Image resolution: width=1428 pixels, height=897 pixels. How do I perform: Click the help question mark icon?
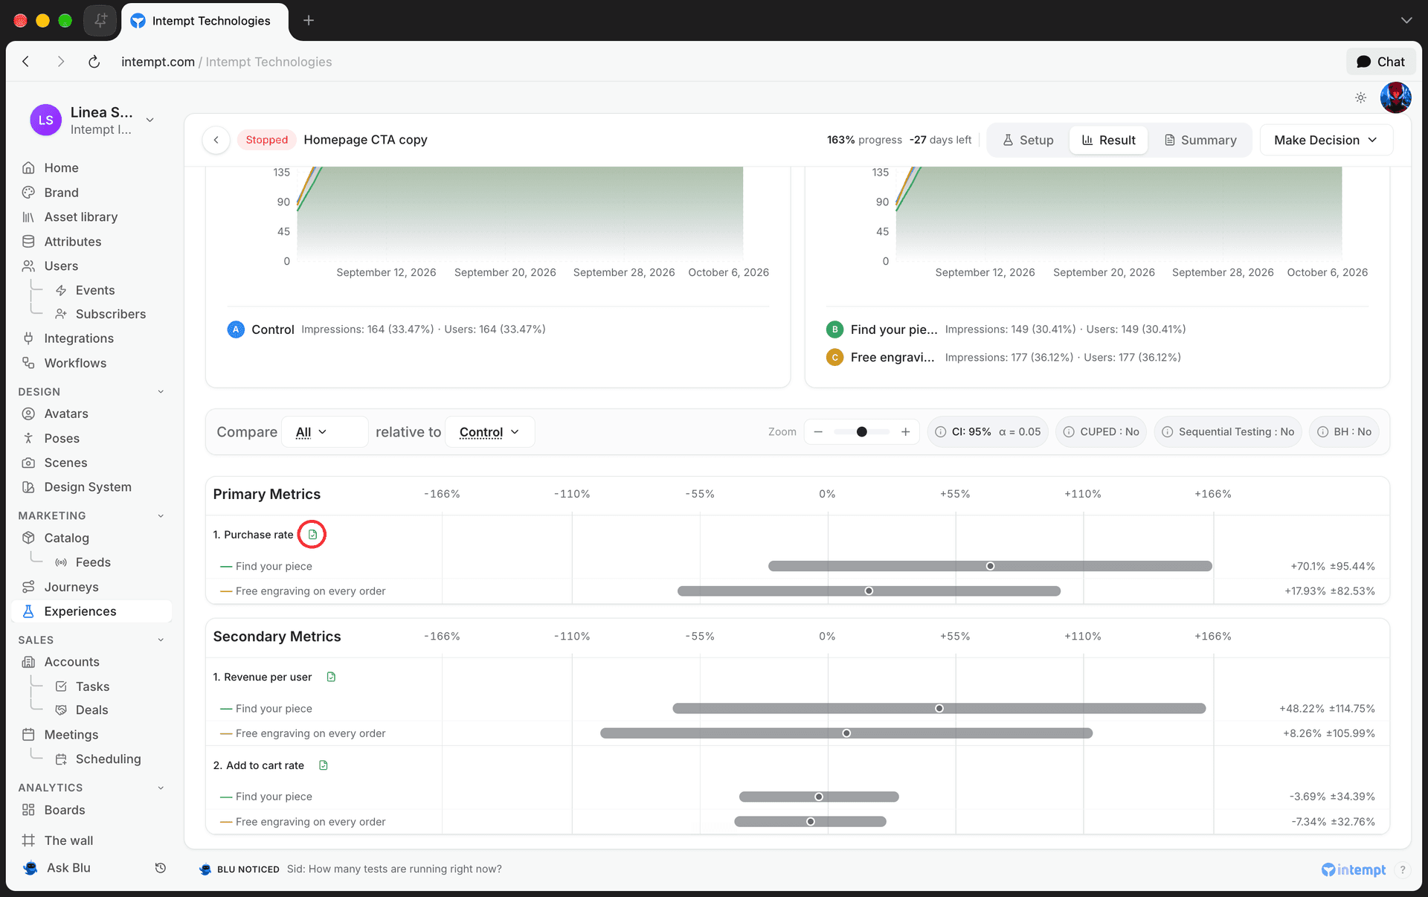tap(1402, 869)
